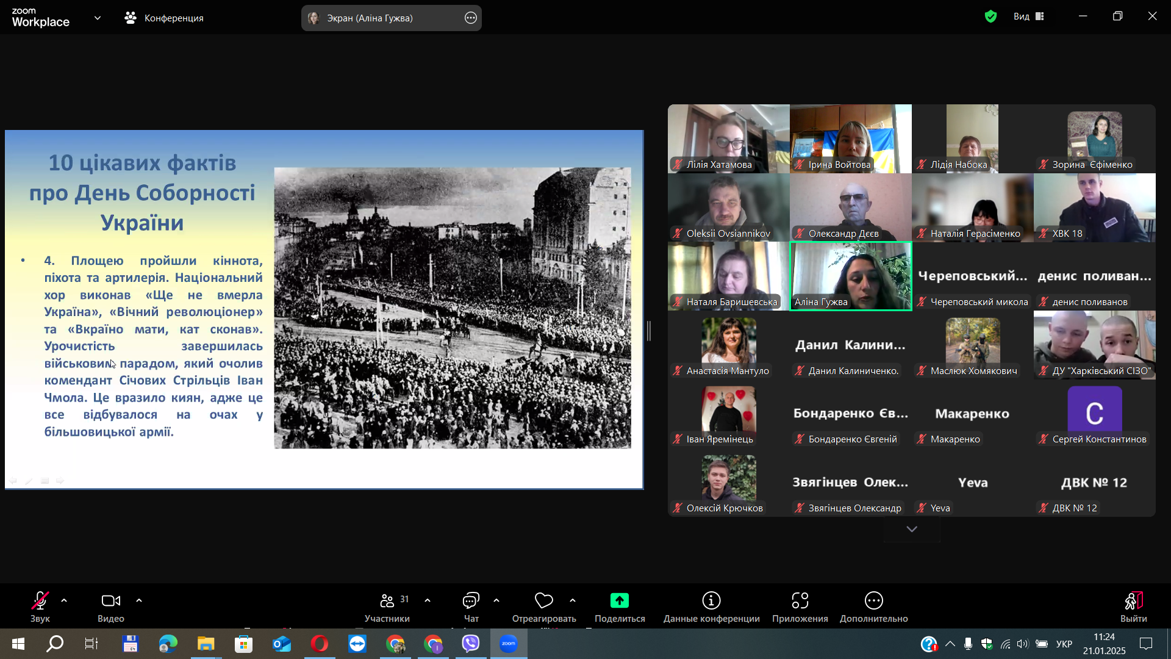Open the Windows notification center
The image size is (1171, 659).
coord(1146,644)
